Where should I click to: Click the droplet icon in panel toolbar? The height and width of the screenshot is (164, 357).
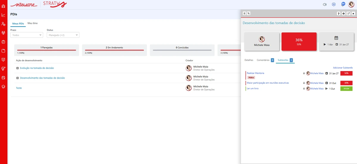[x=245, y=13]
